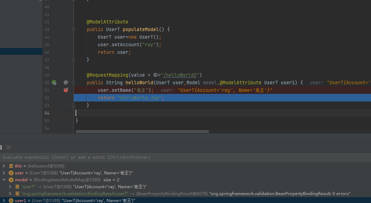371x203 pixels.
Task: Click the flat list view icon in debug panel toolbar
Action: (9, 147)
